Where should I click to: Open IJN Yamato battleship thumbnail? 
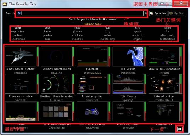(x=128, y=84)
